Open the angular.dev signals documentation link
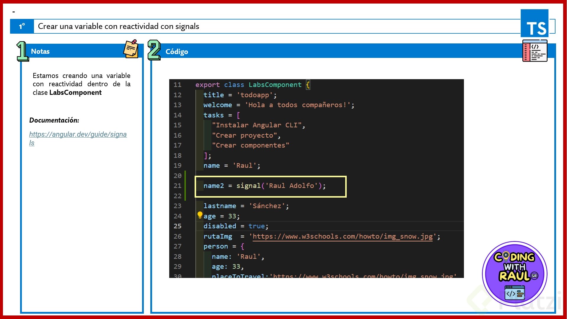Viewport: 567px width, 319px height. click(78, 135)
